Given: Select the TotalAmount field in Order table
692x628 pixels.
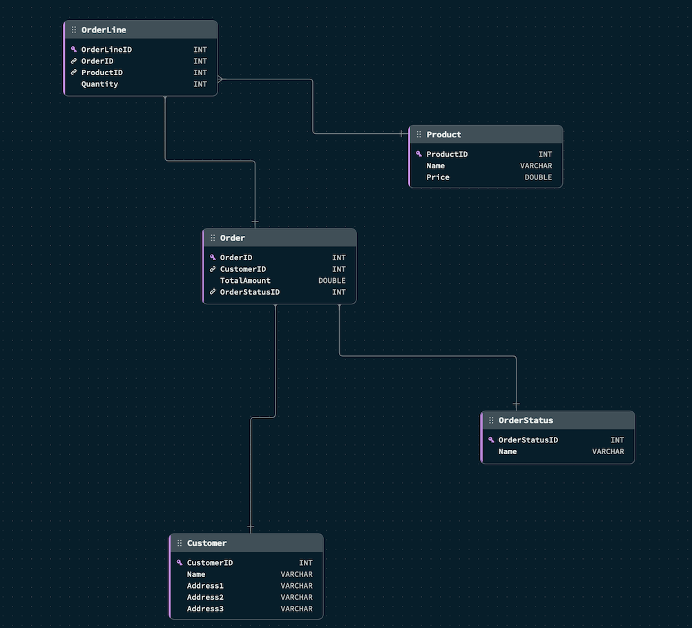Looking at the screenshot, I should (x=280, y=280).
